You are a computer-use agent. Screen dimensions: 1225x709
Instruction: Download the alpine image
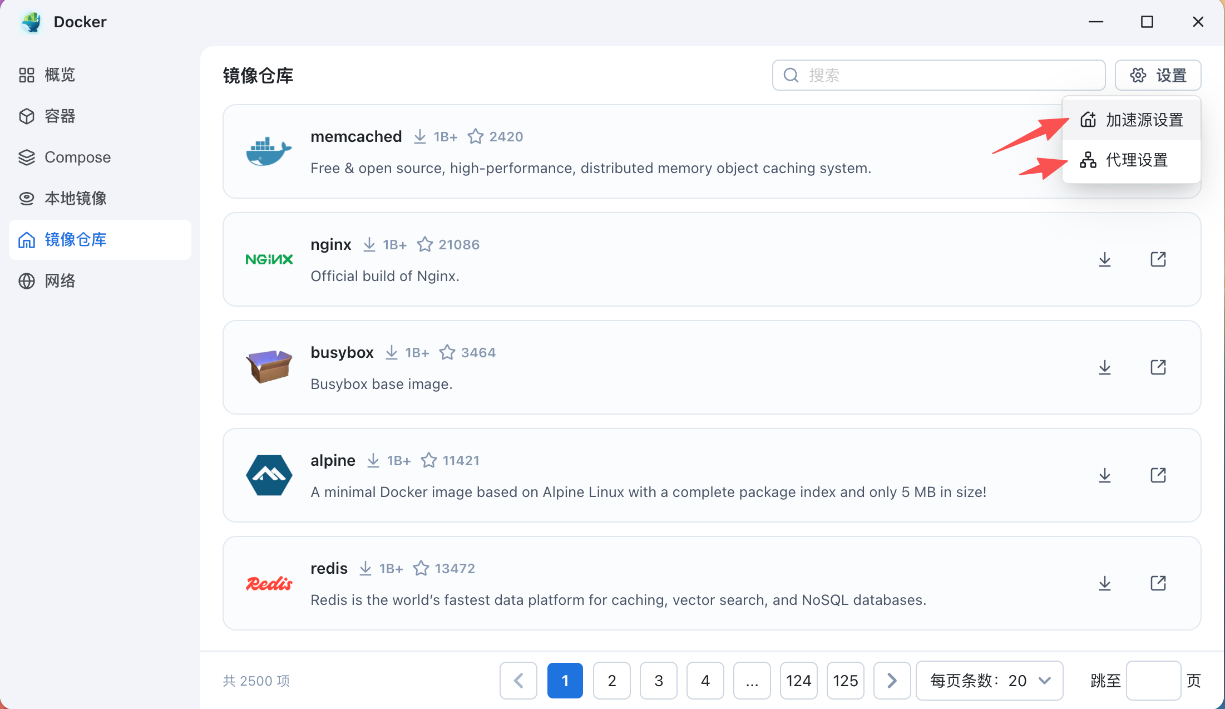1104,475
